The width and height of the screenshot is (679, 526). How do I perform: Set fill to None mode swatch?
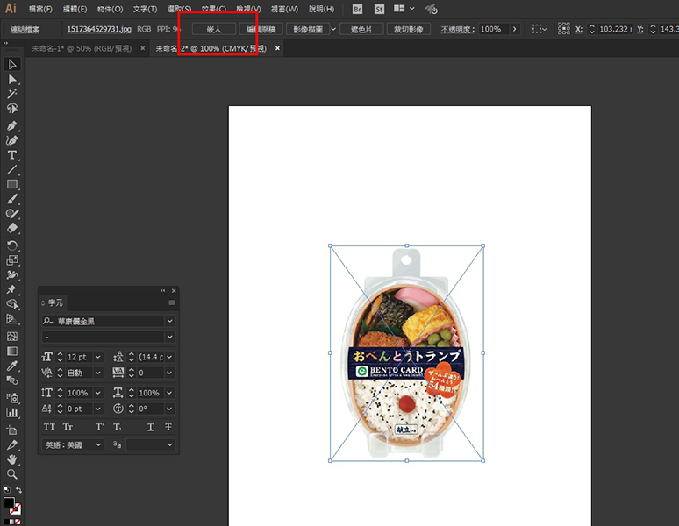pos(18,522)
